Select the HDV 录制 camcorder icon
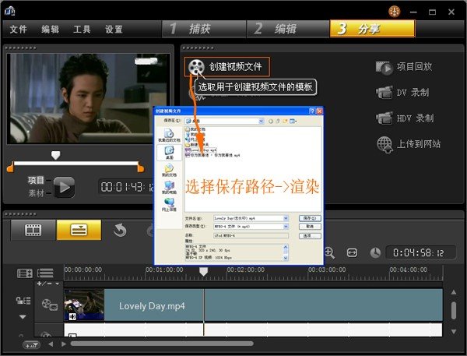This screenshot has height=356, width=467. pyautogui.click(x=384, y=118)
